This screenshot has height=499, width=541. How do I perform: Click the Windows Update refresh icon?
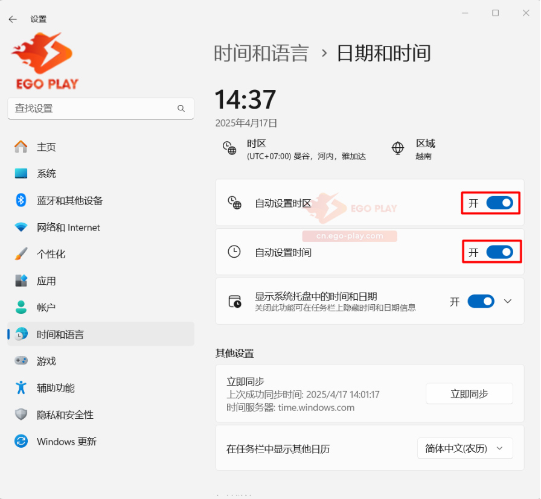(x=21, y=442)
